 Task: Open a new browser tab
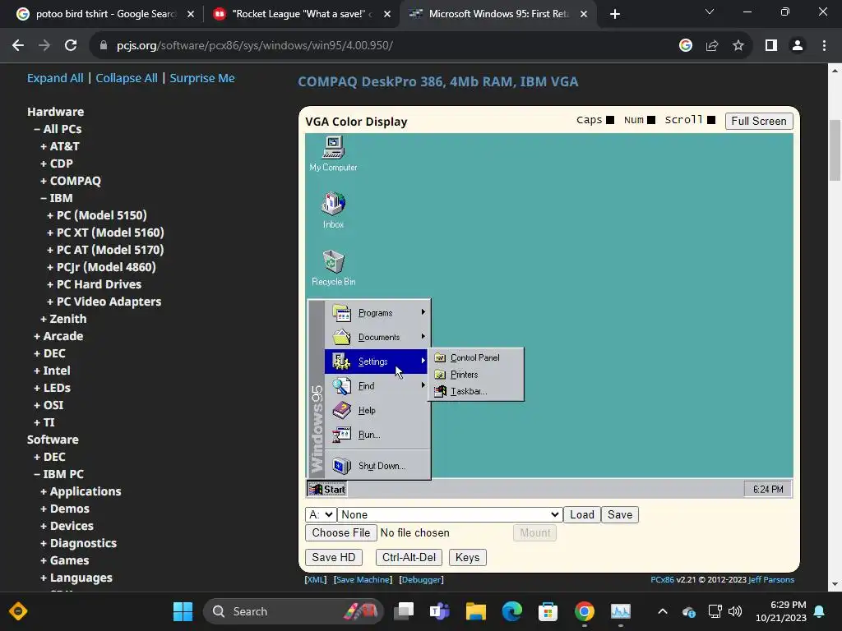(615, 14)
